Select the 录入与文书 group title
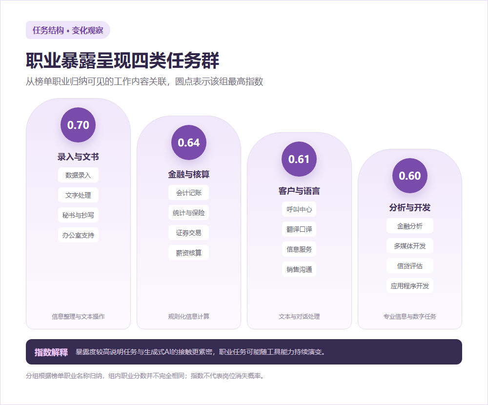 click(x=78, y=157)
